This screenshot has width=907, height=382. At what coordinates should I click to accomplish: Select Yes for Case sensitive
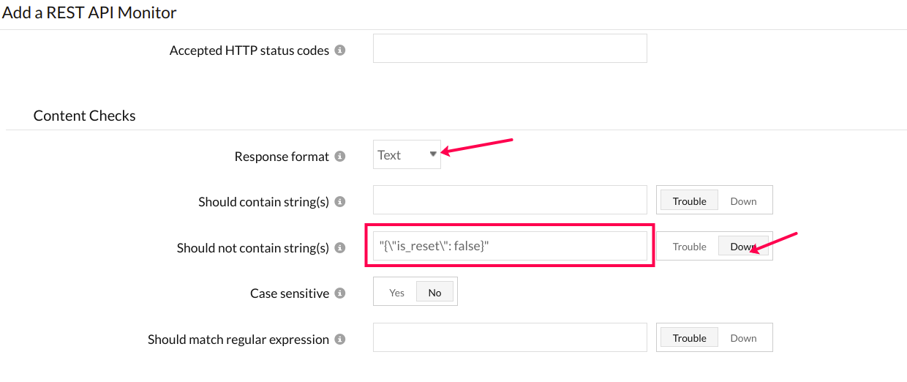(x=396, y=293)
